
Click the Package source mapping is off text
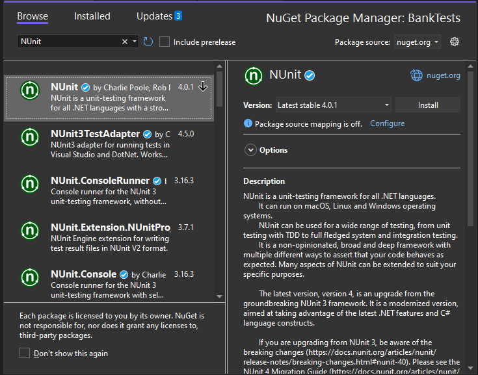[308, 124]
